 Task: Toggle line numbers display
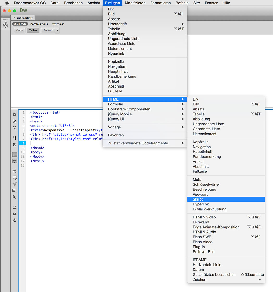[15, 155]
